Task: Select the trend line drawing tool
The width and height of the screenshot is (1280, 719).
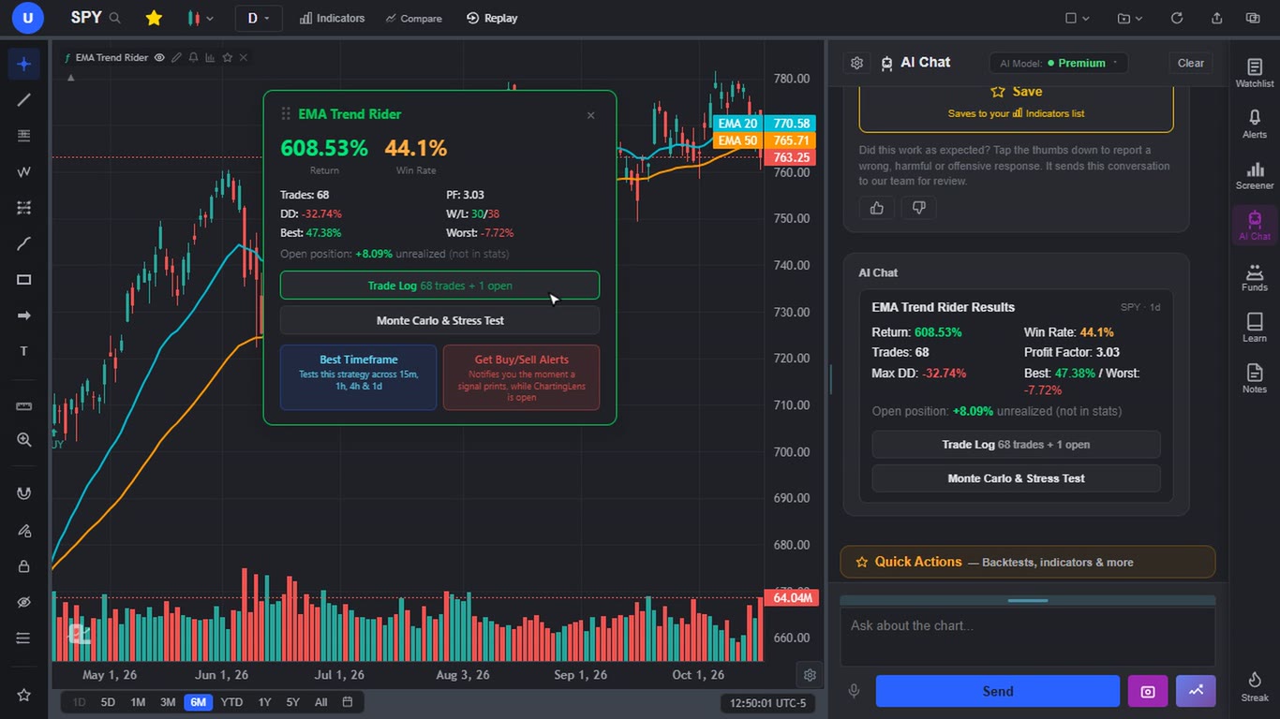Action: (24, 100)
